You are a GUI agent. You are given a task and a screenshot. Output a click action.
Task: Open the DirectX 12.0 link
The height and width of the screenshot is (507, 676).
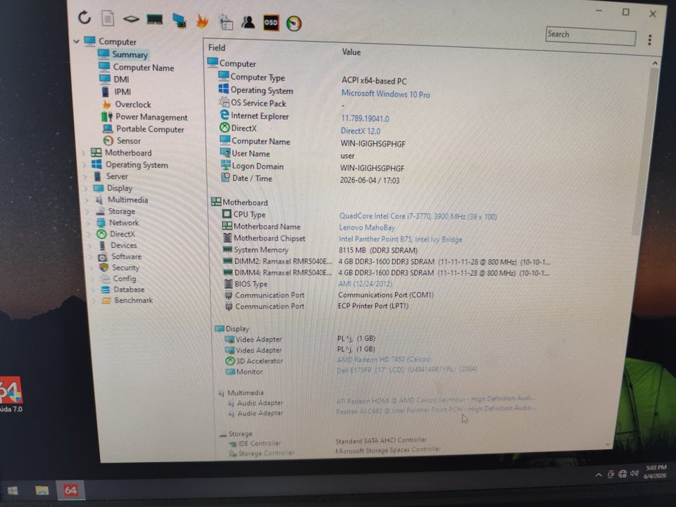[361, 131]
